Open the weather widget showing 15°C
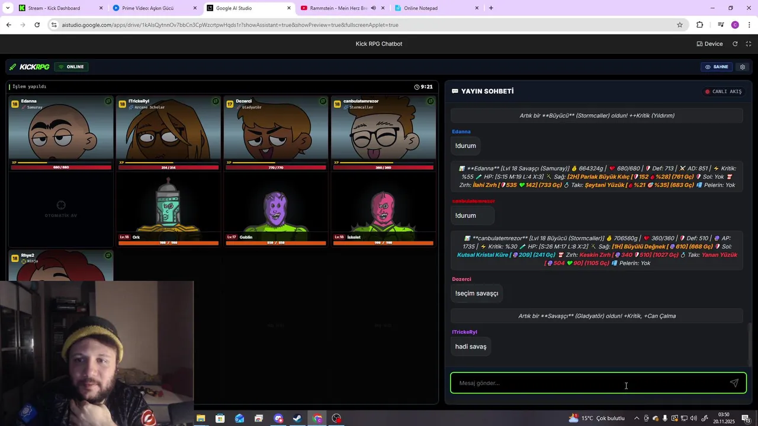The width and height of the screenshot is (758, 426). (x=596, y=418)
